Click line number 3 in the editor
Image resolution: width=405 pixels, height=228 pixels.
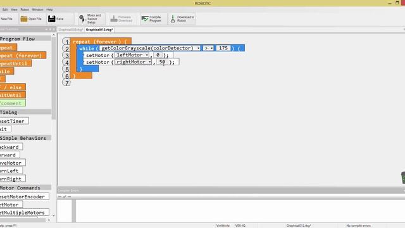(x=66, y=56)
